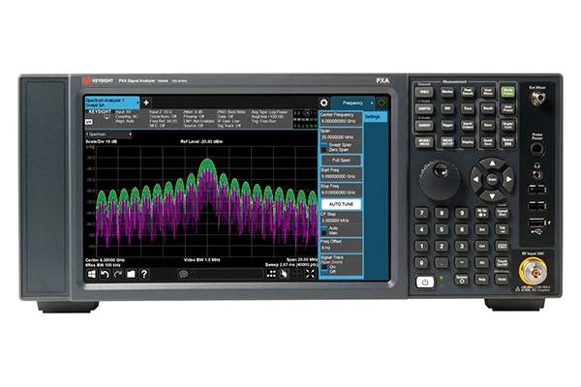The width and height of the screenshot is (581, 387).
Task: Select the Spectrum Analyzer 1 Swept SA tab
Action: coord(111,102)
